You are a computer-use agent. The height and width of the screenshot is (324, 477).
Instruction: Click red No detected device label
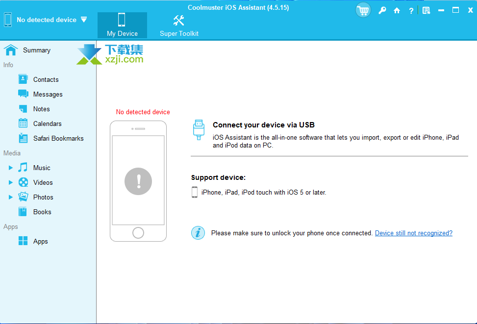(x=143, y=112)
